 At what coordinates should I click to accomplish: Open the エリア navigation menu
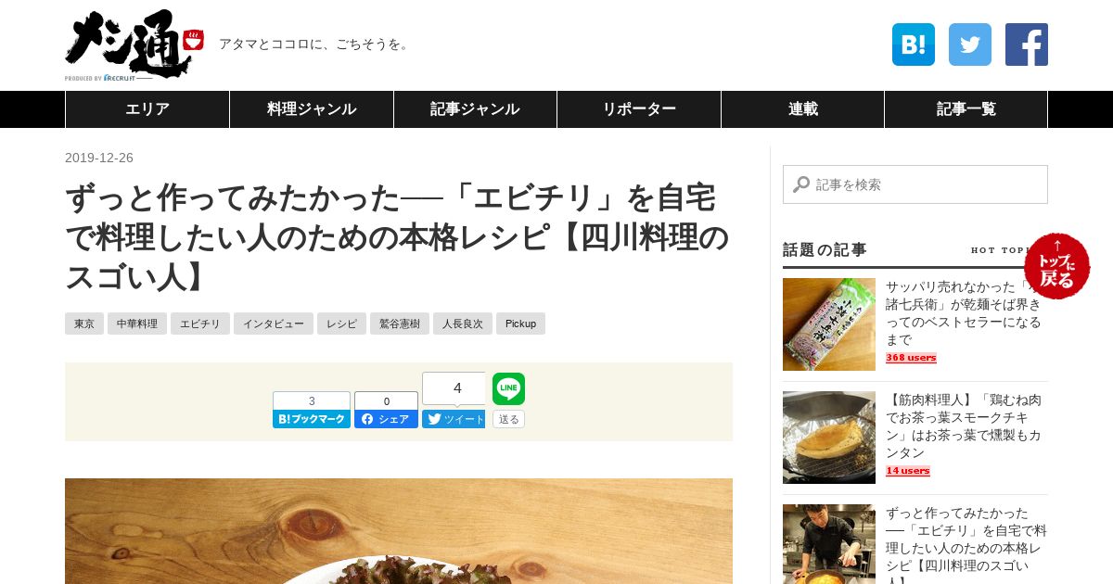click(147, 109)
